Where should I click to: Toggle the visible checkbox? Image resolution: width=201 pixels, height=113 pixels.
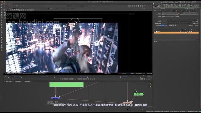(x=189, y=25)
